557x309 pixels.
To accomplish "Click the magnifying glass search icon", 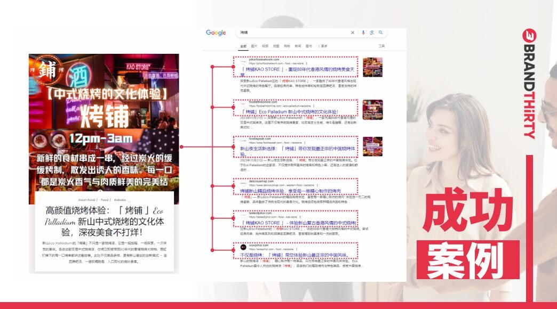I will 381,33.
